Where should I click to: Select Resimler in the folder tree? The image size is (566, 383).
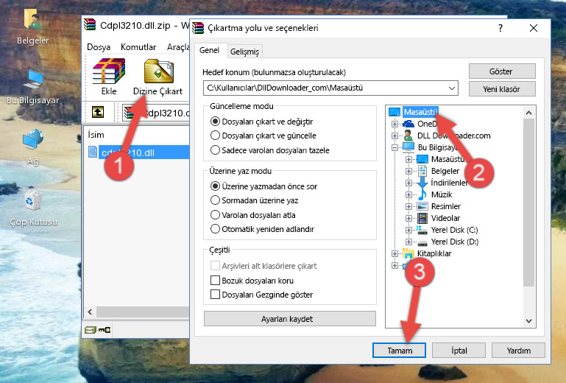[x=445, y=206]
